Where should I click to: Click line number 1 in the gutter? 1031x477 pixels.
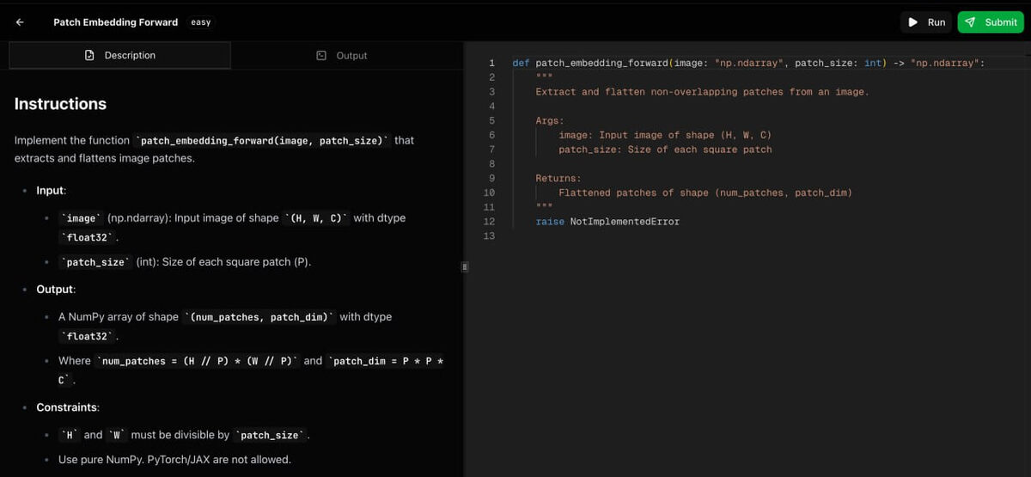(x=492, y=63)
